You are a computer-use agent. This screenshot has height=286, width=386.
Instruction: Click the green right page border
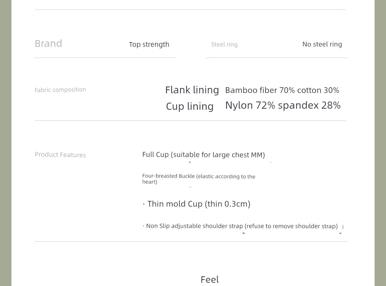pyautogui.click(x=380, y=143)
